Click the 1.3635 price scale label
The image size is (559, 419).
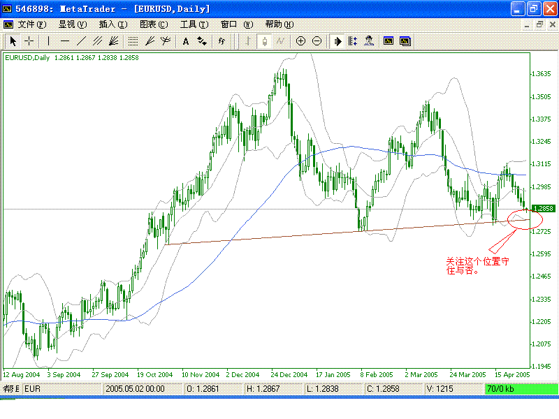point(541,74)
